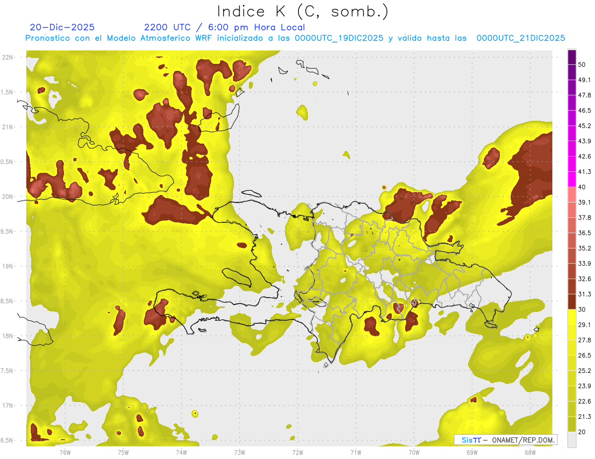The height and width of the screenshot is (459, 595).
Task: Click the colorbar value '20'
Action: point(583,432)
